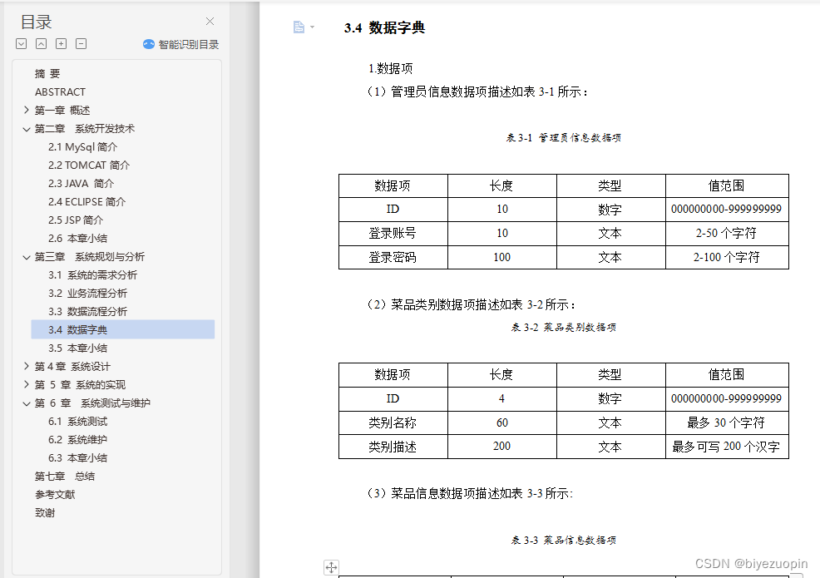The width and height of the screenshot is (820, 578).
Task: Select the move-down chevron icon in 目录 toolbar
Action: 20,42
